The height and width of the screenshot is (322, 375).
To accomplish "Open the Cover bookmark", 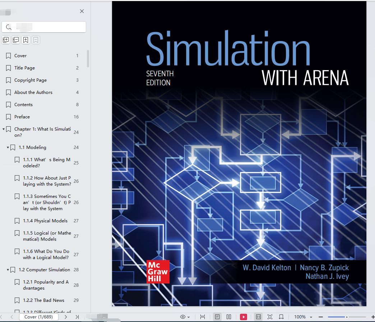I will (x=20, y=55).
